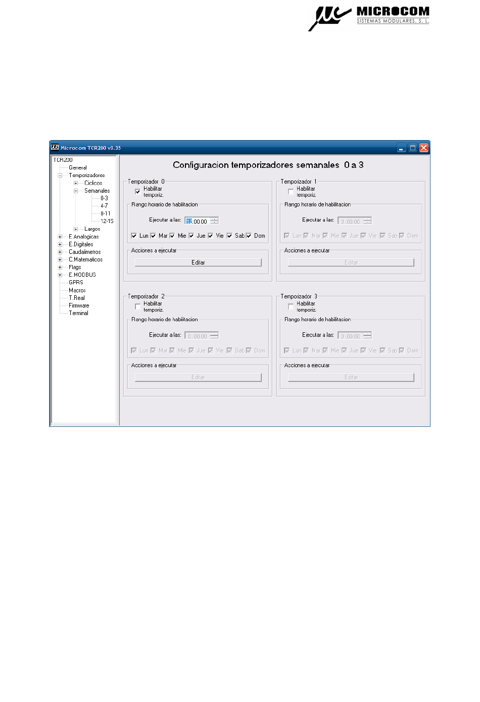Select E.Digitales label in tree
This screenshot has width=480, height=702.
(81, 244)
